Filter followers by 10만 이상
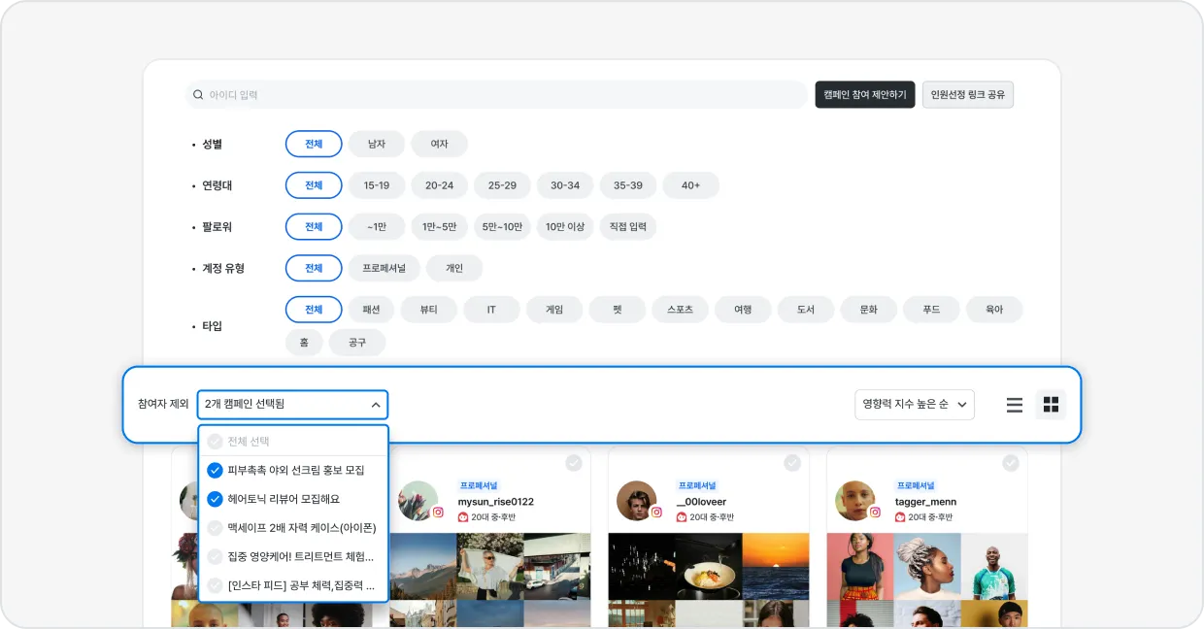This screenshot has width=1204, height=629. coord(565,226)
